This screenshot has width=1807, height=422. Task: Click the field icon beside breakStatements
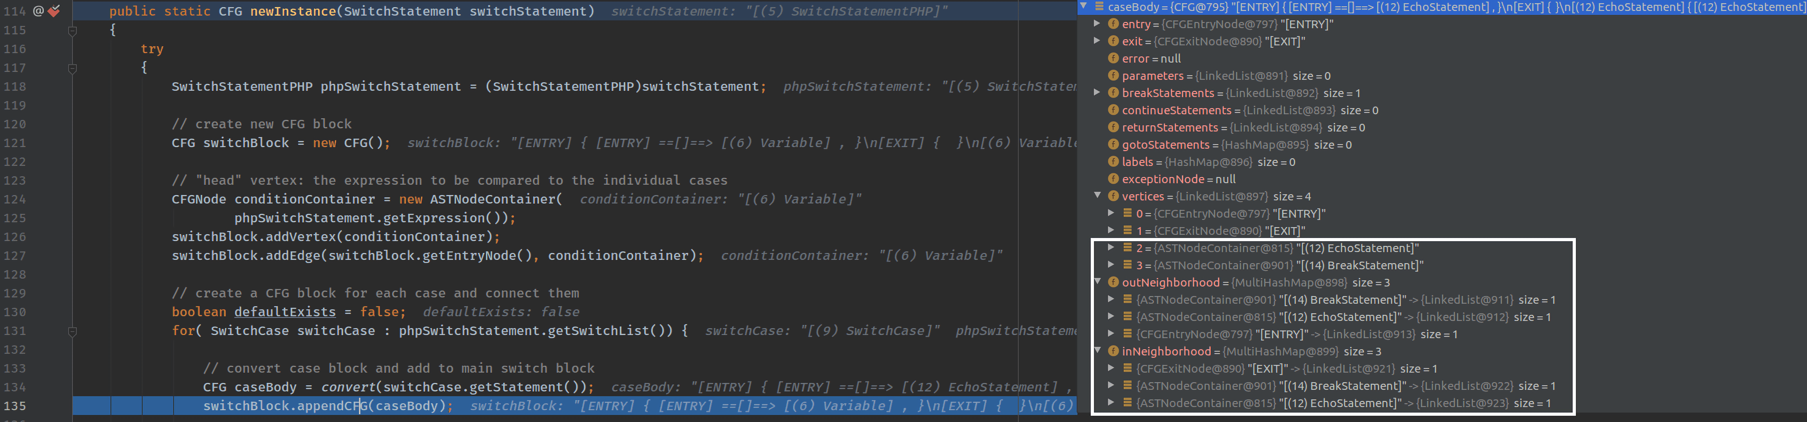(x=1113, y=92)
